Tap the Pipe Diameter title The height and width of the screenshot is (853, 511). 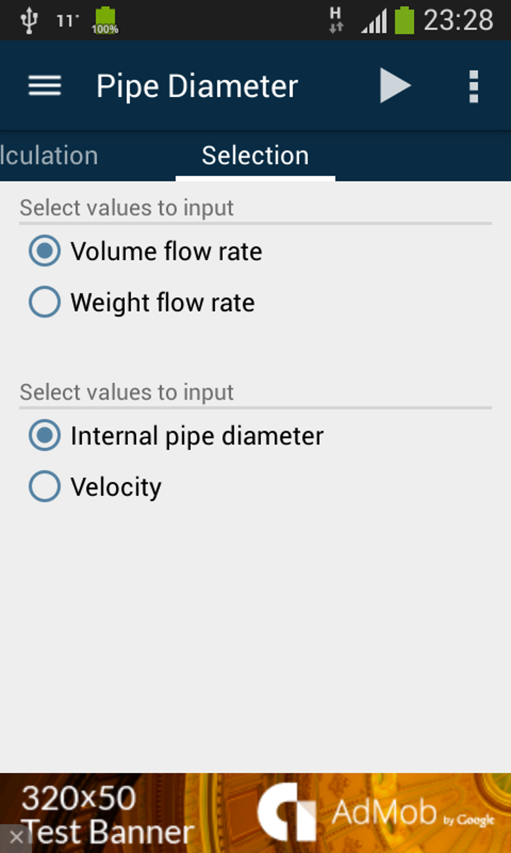(197, 86)
